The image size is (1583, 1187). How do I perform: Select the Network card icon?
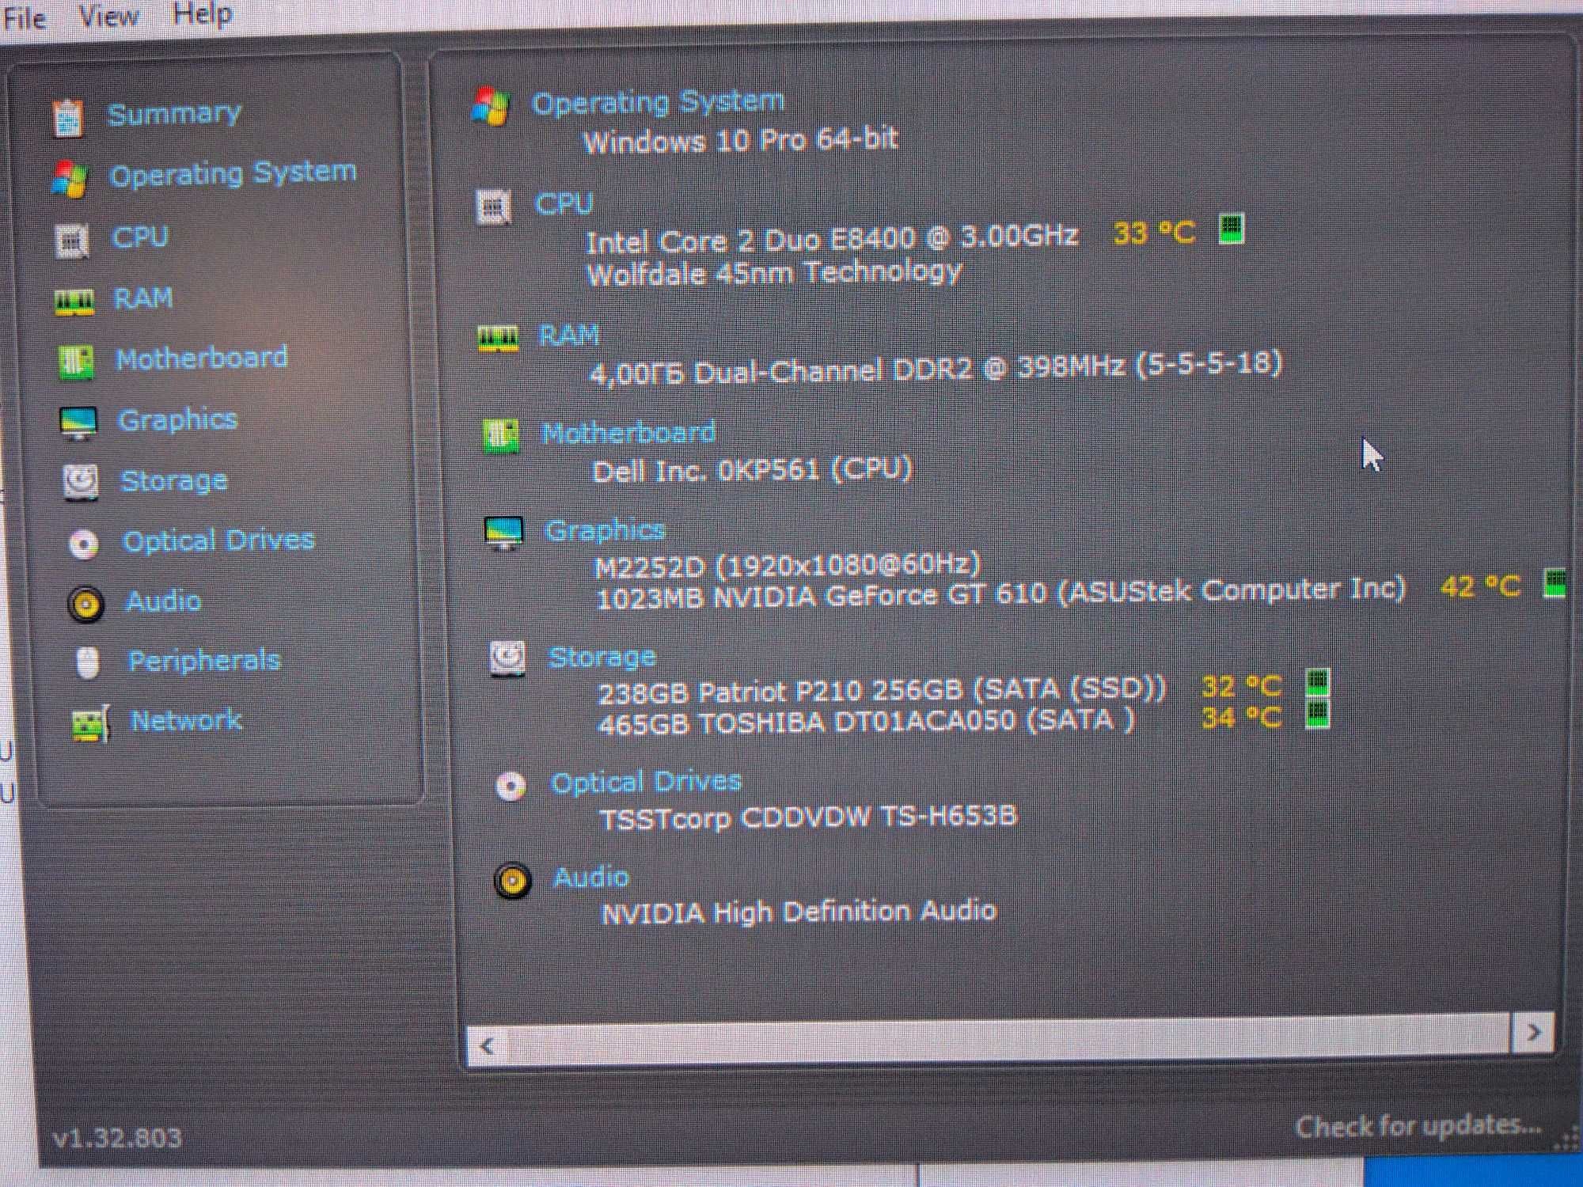90,722
